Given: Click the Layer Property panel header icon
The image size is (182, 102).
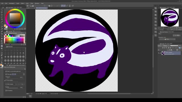Looking at the screenshot, I should (x=161, y=32).
